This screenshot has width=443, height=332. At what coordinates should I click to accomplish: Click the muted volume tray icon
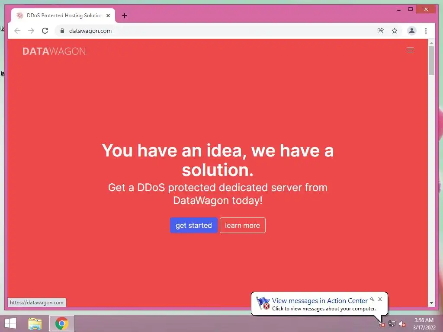(x=402, y=324)
